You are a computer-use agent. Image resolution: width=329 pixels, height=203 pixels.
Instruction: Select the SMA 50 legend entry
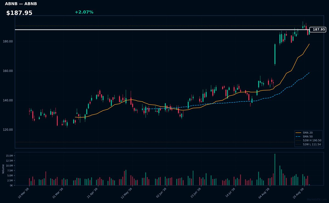click(308, 137)
